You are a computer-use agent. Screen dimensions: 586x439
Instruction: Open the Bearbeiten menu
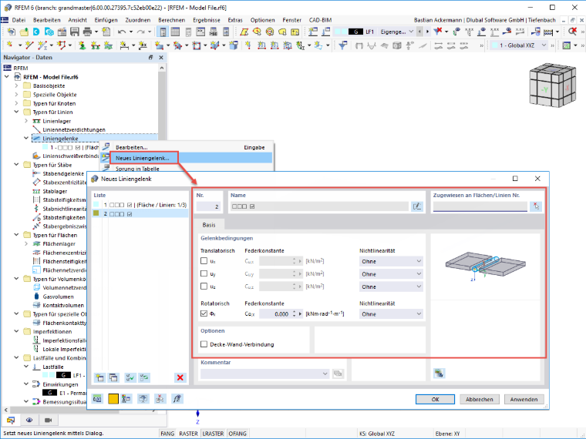pos(47,20)
